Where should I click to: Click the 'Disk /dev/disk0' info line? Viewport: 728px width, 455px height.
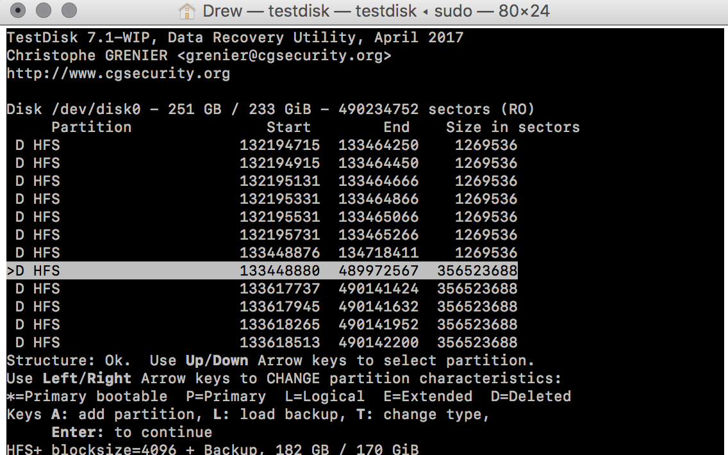pyautogui.click(x=270, y=110)
